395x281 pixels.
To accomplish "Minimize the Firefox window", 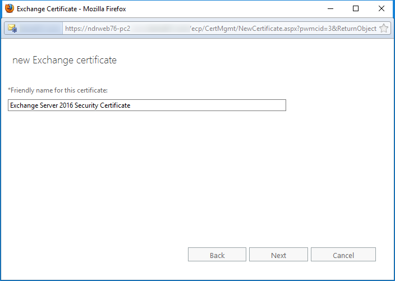I will click(x=330, y=8).
